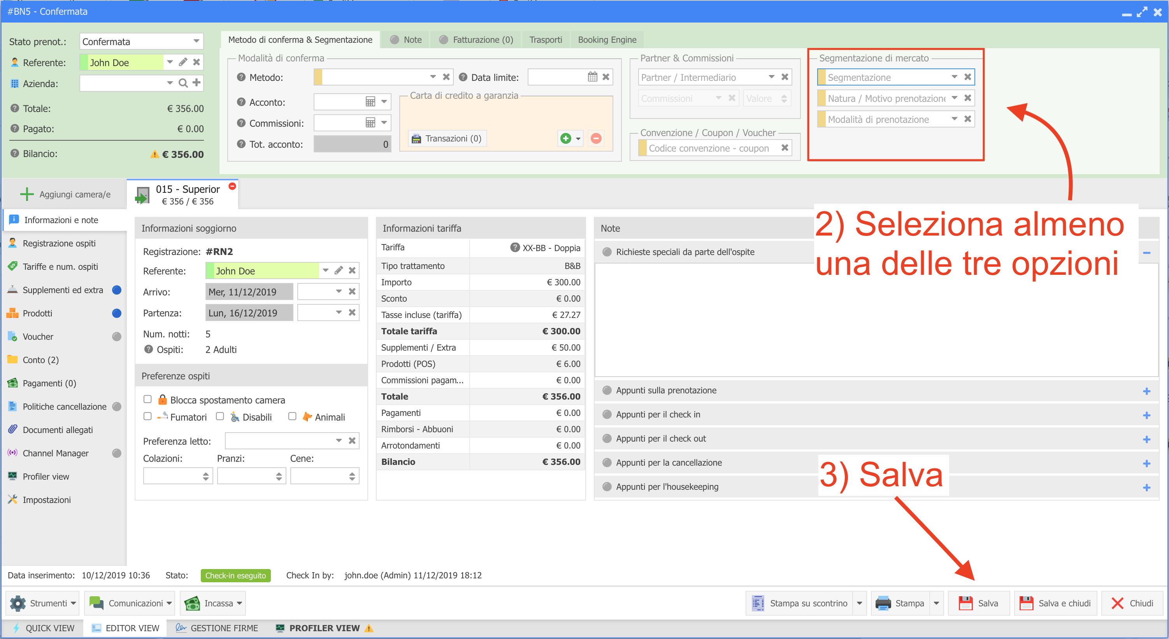Show help for Metodo question mark
This screenshot has width=1169, height=639.
241,77
